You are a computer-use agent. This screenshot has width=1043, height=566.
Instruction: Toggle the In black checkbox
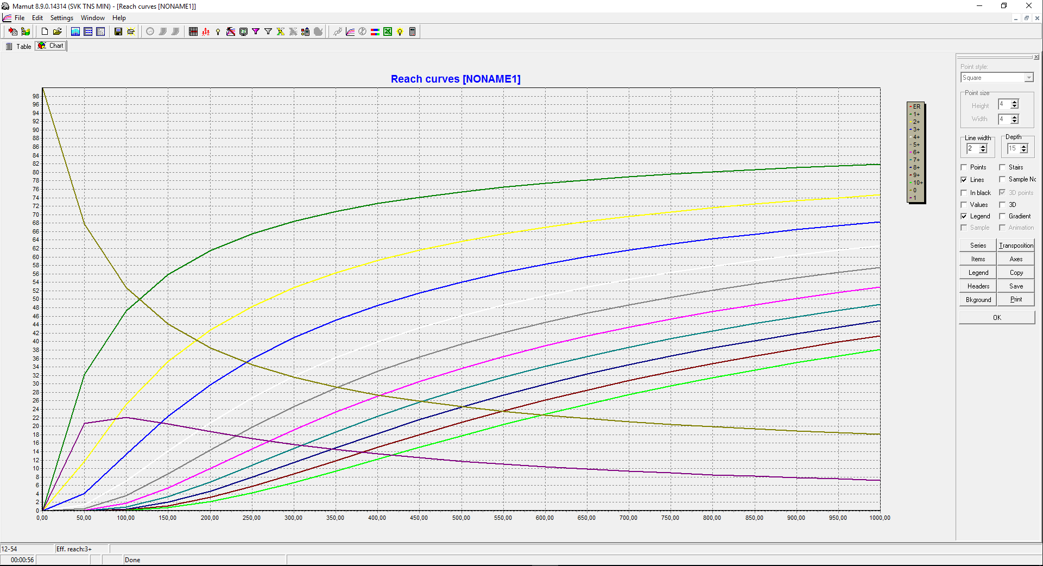[964, 193]
